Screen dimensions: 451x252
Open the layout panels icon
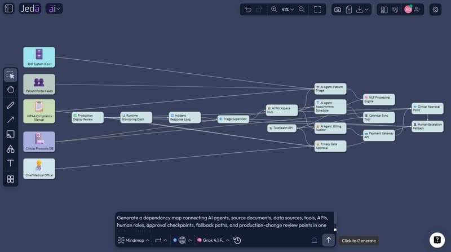click(x=384, y=10)
